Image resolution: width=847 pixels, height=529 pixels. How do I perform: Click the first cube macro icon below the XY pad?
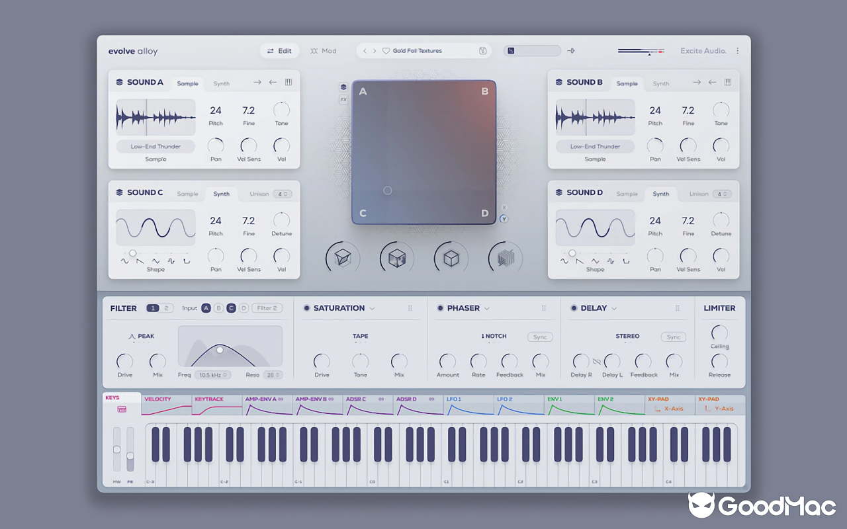342,258
